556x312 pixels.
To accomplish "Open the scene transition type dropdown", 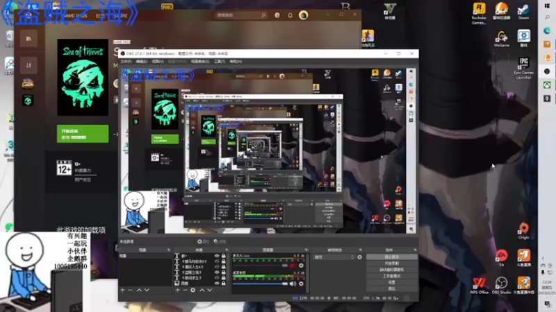I will [x=334, y=257].
